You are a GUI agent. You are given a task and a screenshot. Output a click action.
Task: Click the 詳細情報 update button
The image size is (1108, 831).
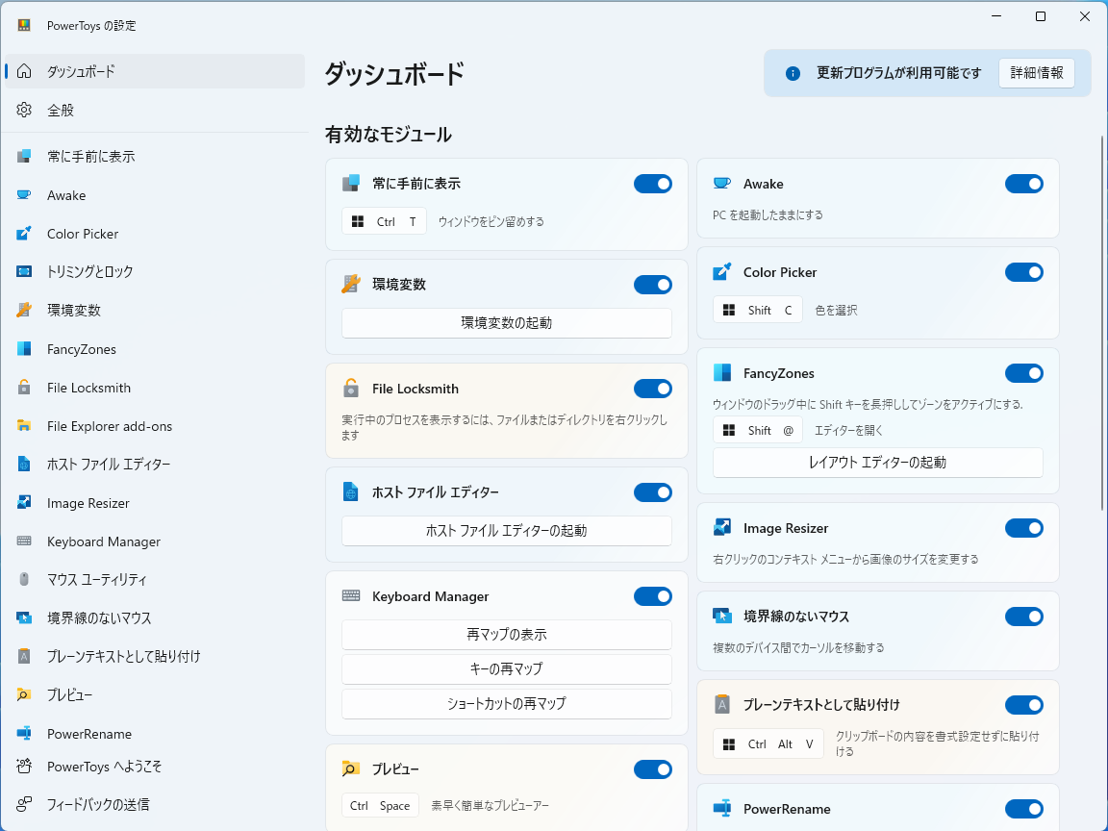[1037, 72]
